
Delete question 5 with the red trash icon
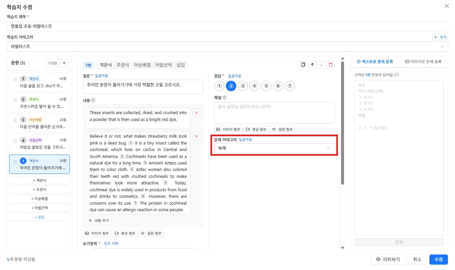331,65
